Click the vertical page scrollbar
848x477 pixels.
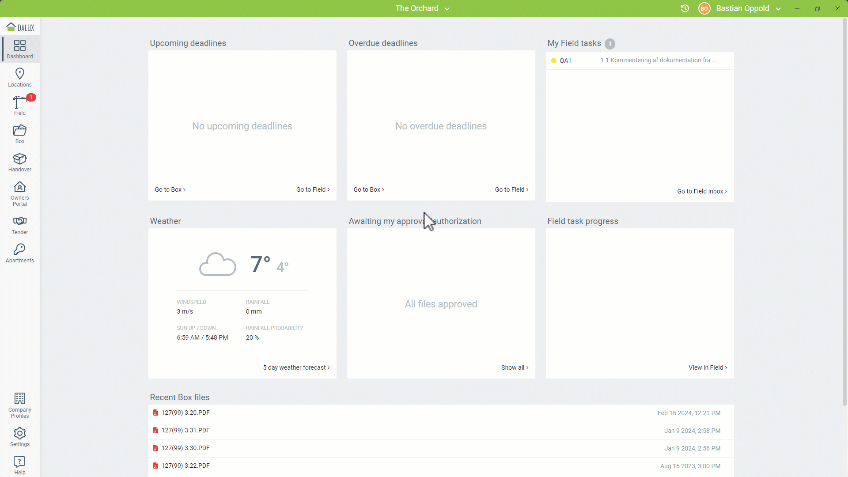click(x=844, y=212)
